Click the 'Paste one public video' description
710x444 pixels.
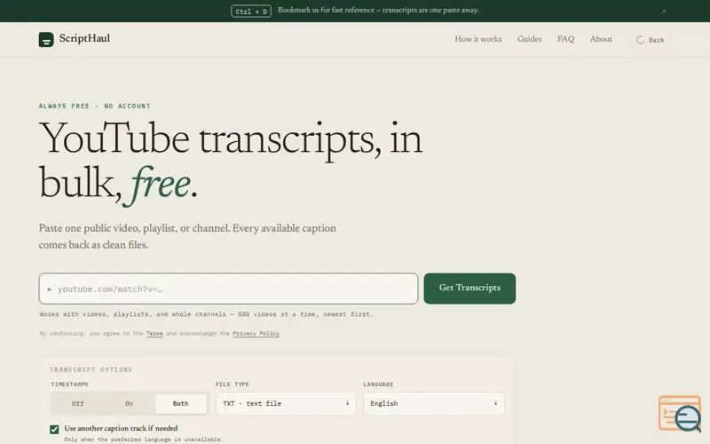(187, 236)
